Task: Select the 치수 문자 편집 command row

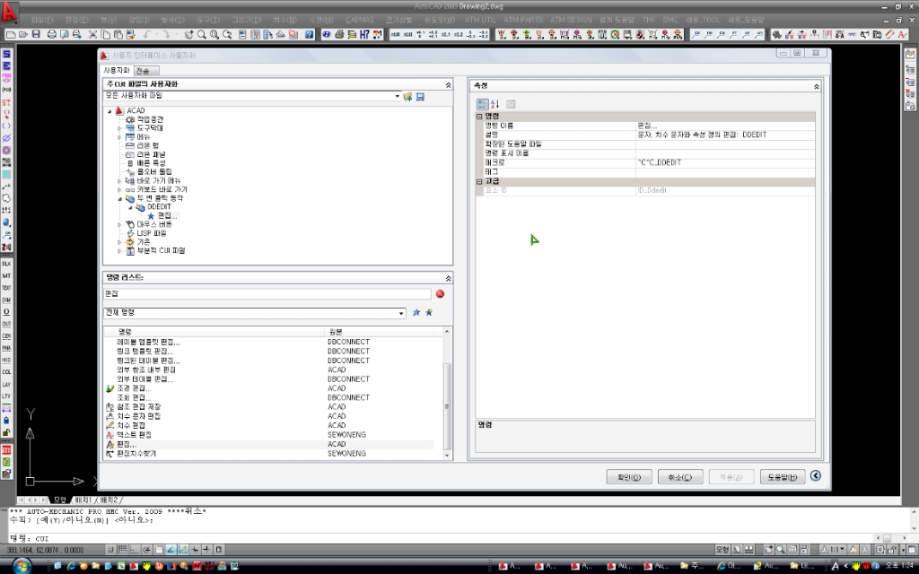Action: pos(268,416)
